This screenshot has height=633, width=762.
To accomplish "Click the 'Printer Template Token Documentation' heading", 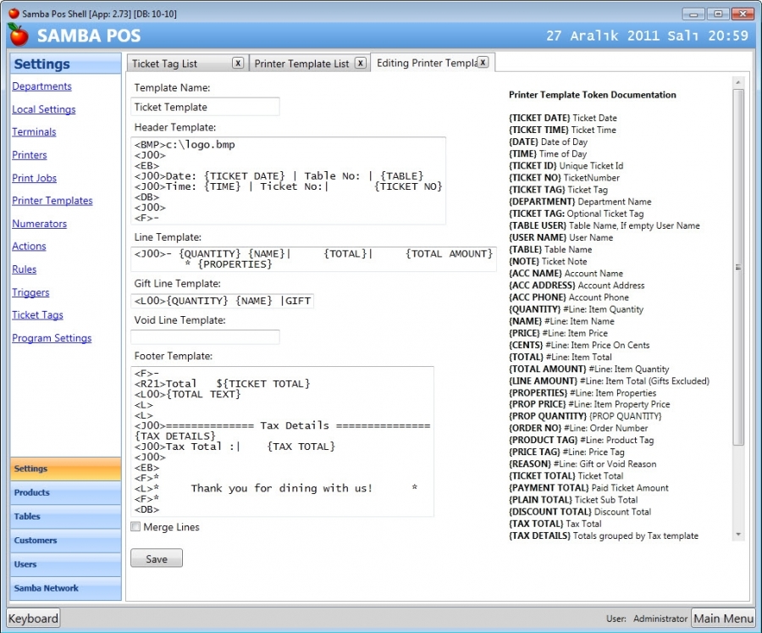I will click(x=593, y=95).
